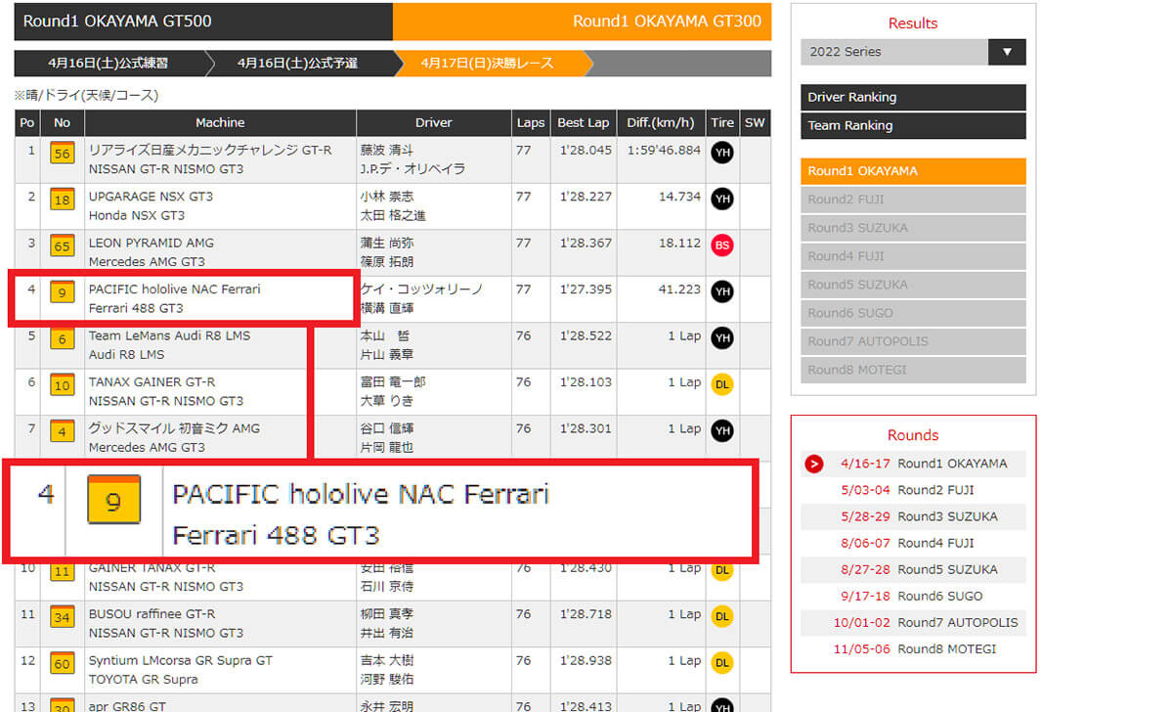
Task: Click the No. 18 car number badge
Action: point(63,200)
